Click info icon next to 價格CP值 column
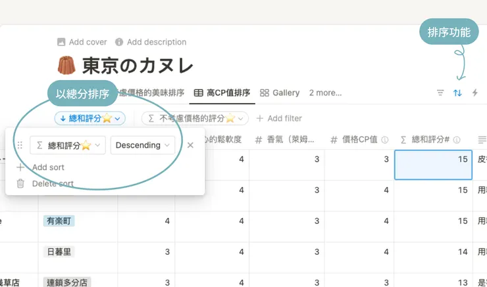Image resolution: width=487 pixels, height=287 pixels. [384, 140]
